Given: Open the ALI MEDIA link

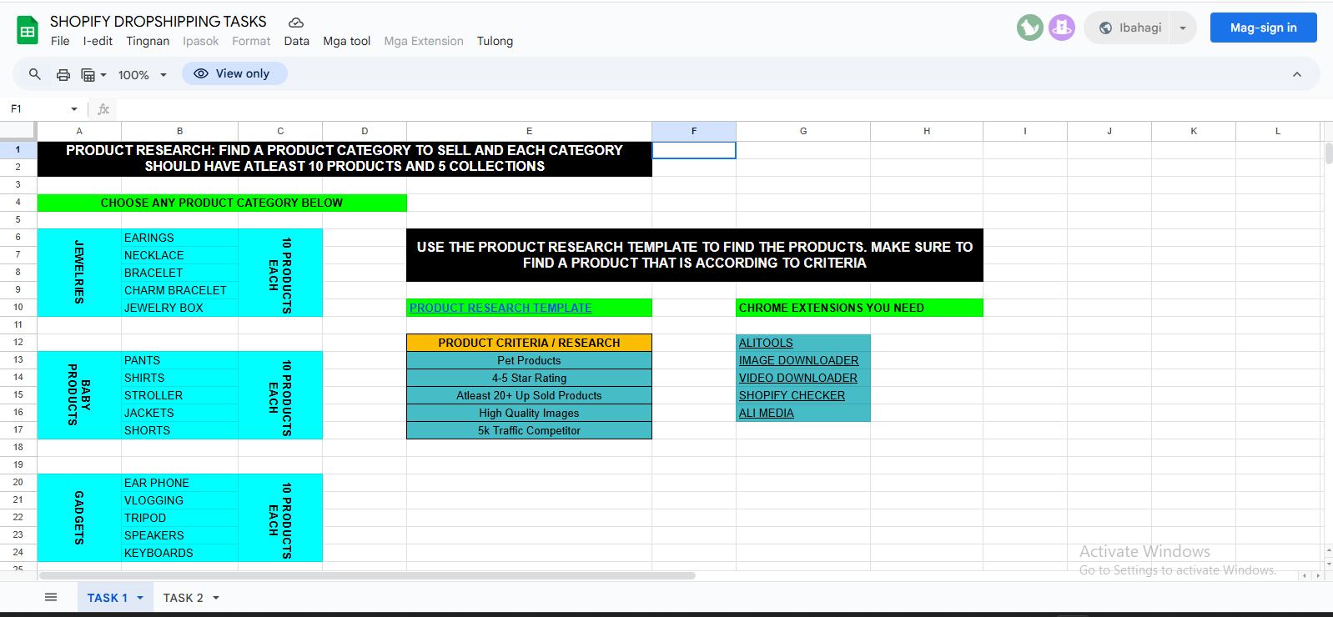Looking at the screenshot, I should [x=766, y=413].
